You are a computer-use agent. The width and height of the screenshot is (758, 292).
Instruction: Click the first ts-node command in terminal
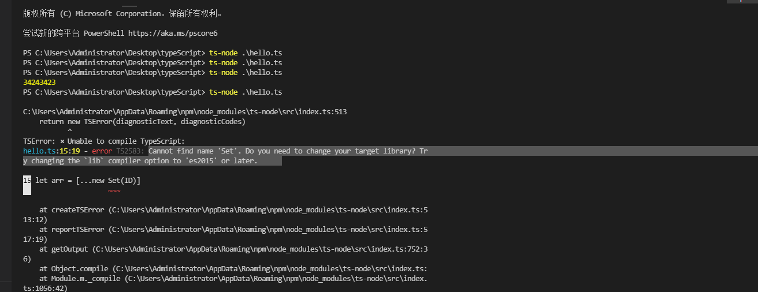point(223,53)
